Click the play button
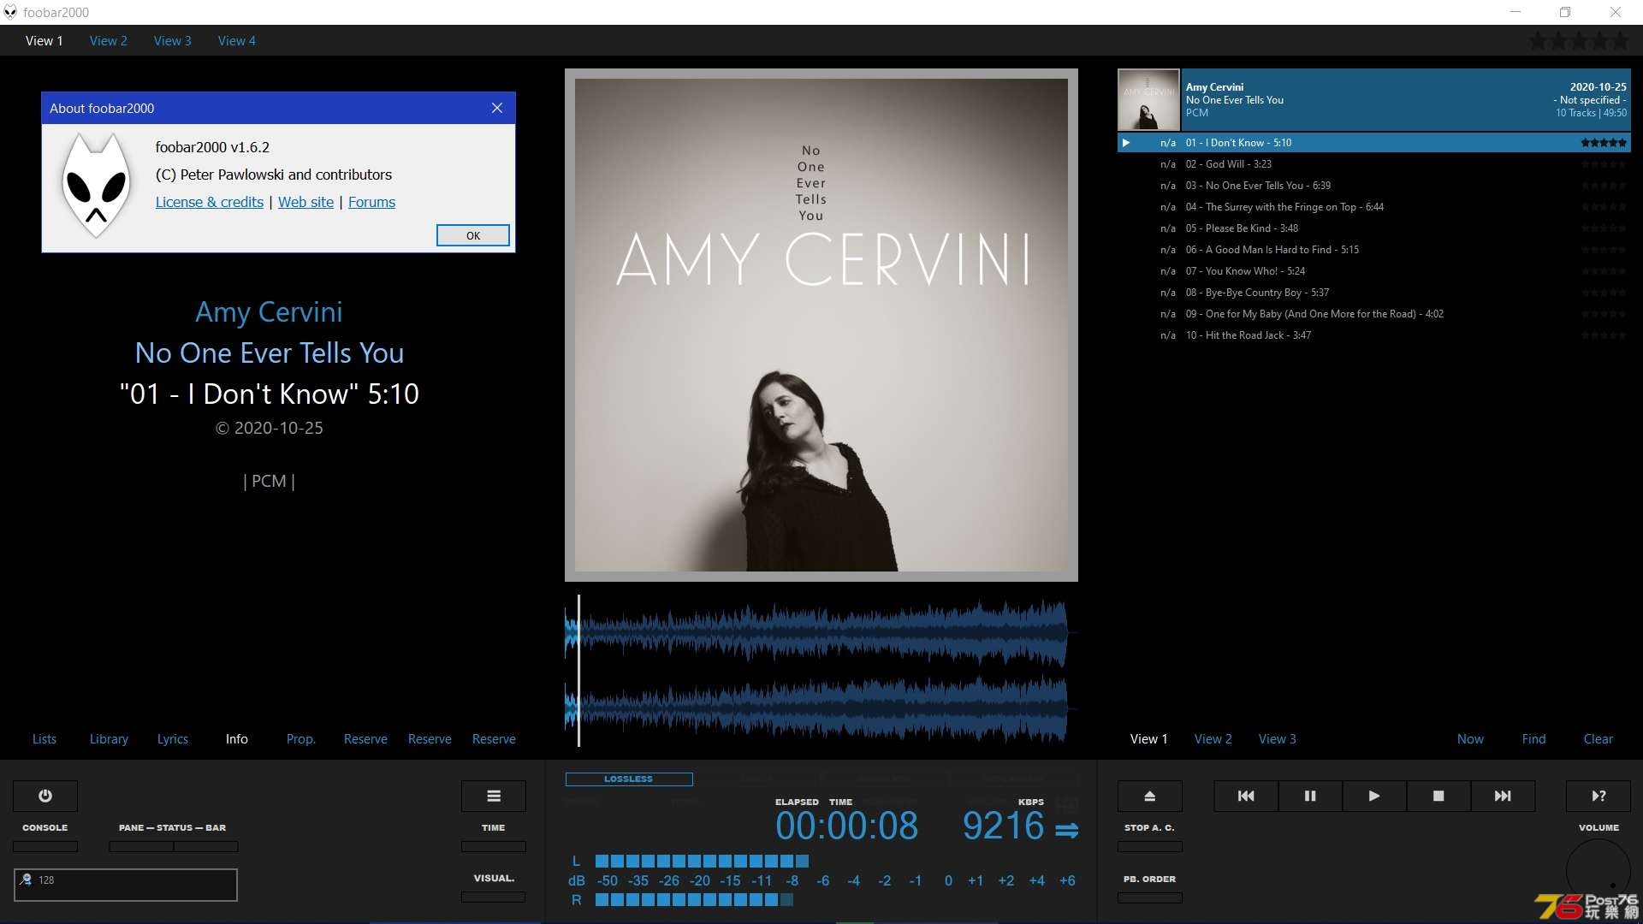 pyautogui.click(x=1374, y=796)
